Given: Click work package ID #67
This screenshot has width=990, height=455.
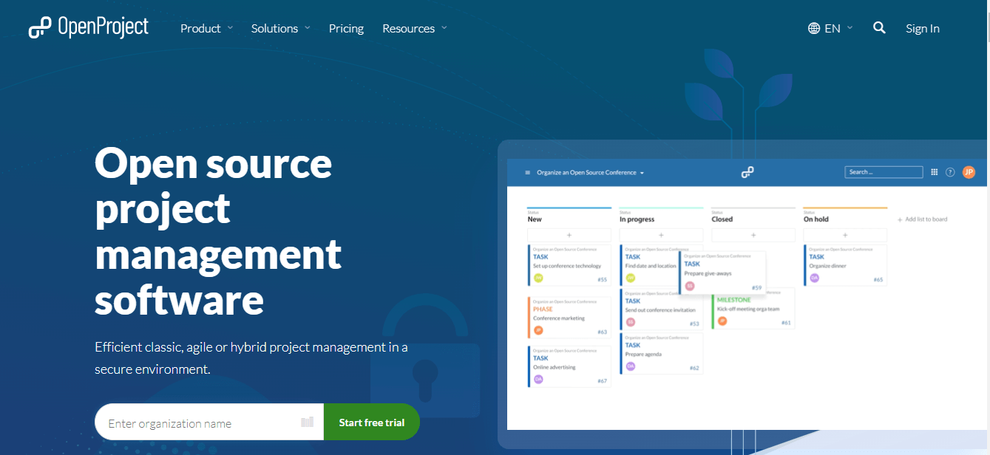Looking at the screenshot, I should click(x=602, y=381).
